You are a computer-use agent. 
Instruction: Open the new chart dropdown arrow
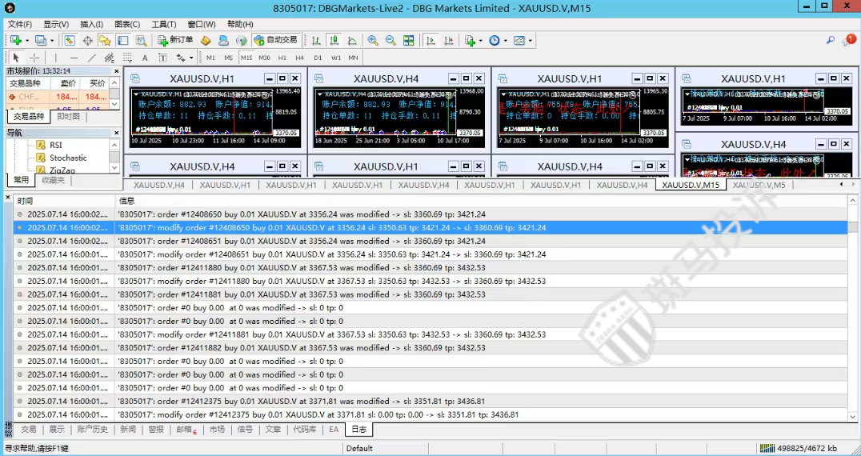click(x=27, y=40)
